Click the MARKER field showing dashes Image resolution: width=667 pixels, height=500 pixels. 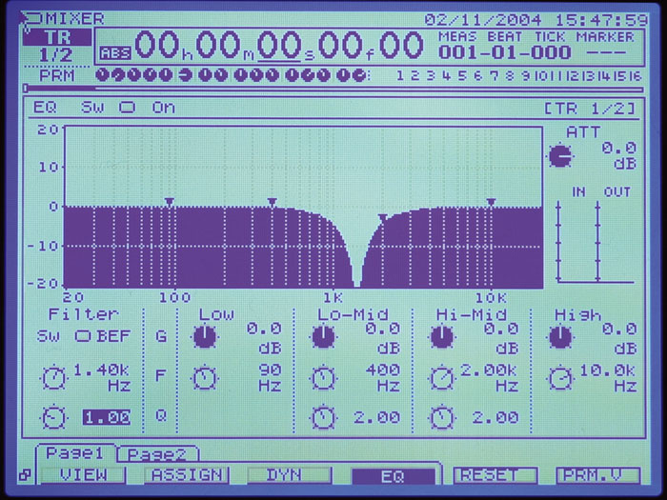pyautogui.click(x=606, y=52)
